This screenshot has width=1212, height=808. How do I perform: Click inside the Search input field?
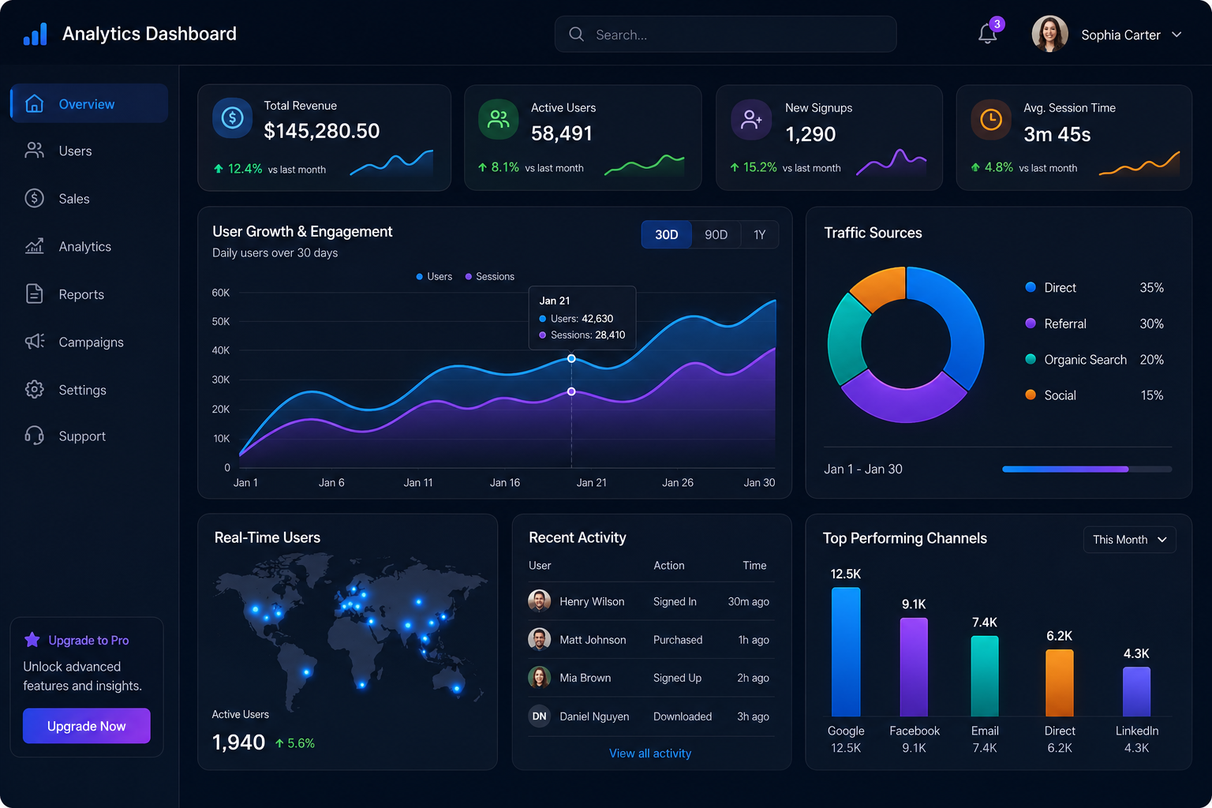725,35
